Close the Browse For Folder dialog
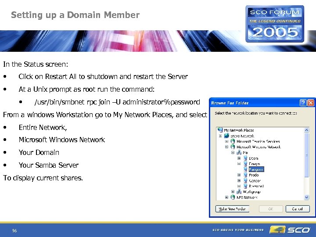 (x=311, y=103)
